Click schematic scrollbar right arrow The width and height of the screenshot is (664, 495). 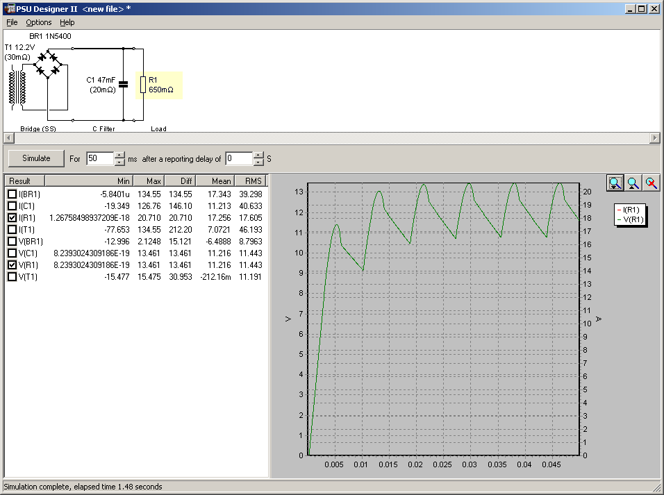click(x=655, y=137)
